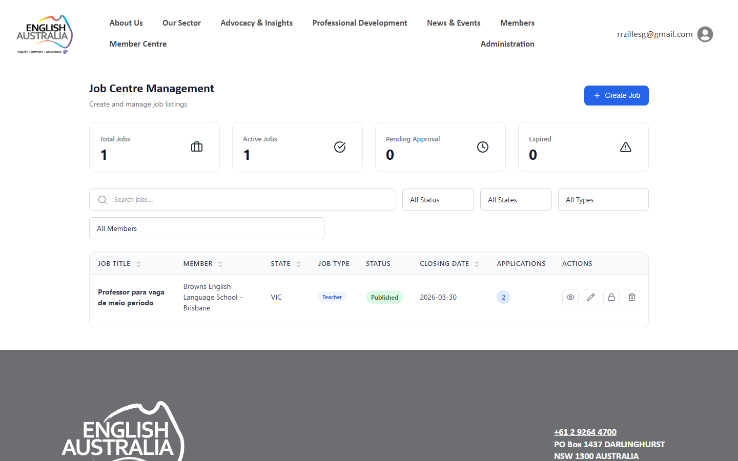
Task: Open the Professional Development menu
Action: [x=360, y=23]
